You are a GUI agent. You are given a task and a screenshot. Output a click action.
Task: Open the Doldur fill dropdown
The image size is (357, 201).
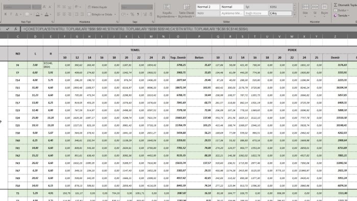click(x=341, y=10)
